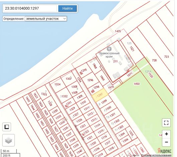This screenshot has width=177, height=157.
Task: Select the highlighted parcel 1297
Action: pos(100,95)
